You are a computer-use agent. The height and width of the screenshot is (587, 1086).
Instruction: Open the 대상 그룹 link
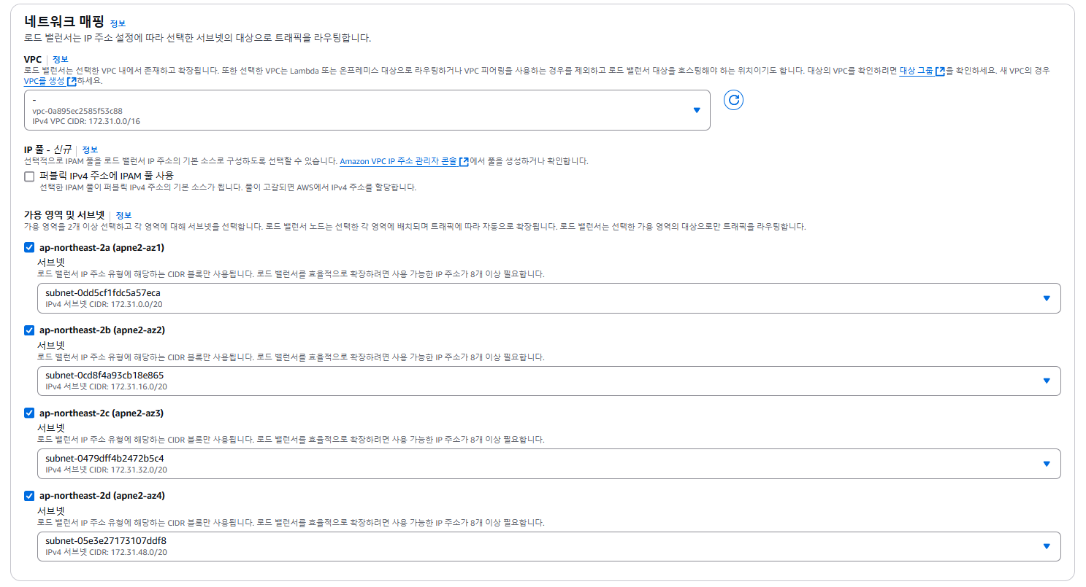point(917,71)
